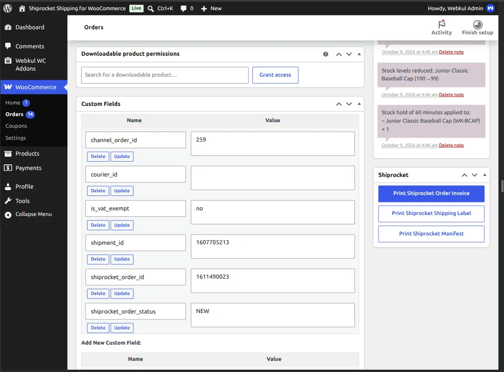Click the WordPress logo icon
The image size is (504, 372).
click(x=8, y=8)
